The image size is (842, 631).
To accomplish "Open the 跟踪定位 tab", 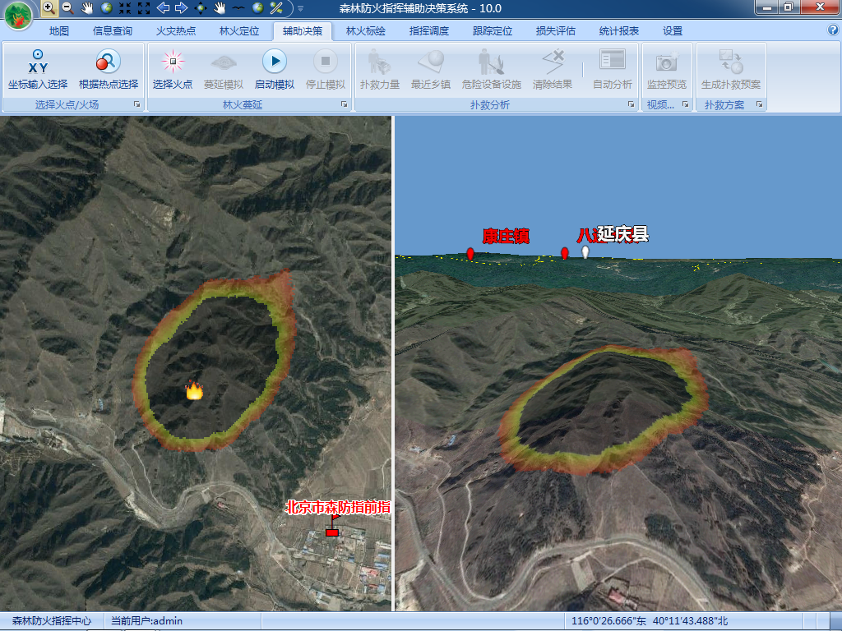I will click(493, 31).
